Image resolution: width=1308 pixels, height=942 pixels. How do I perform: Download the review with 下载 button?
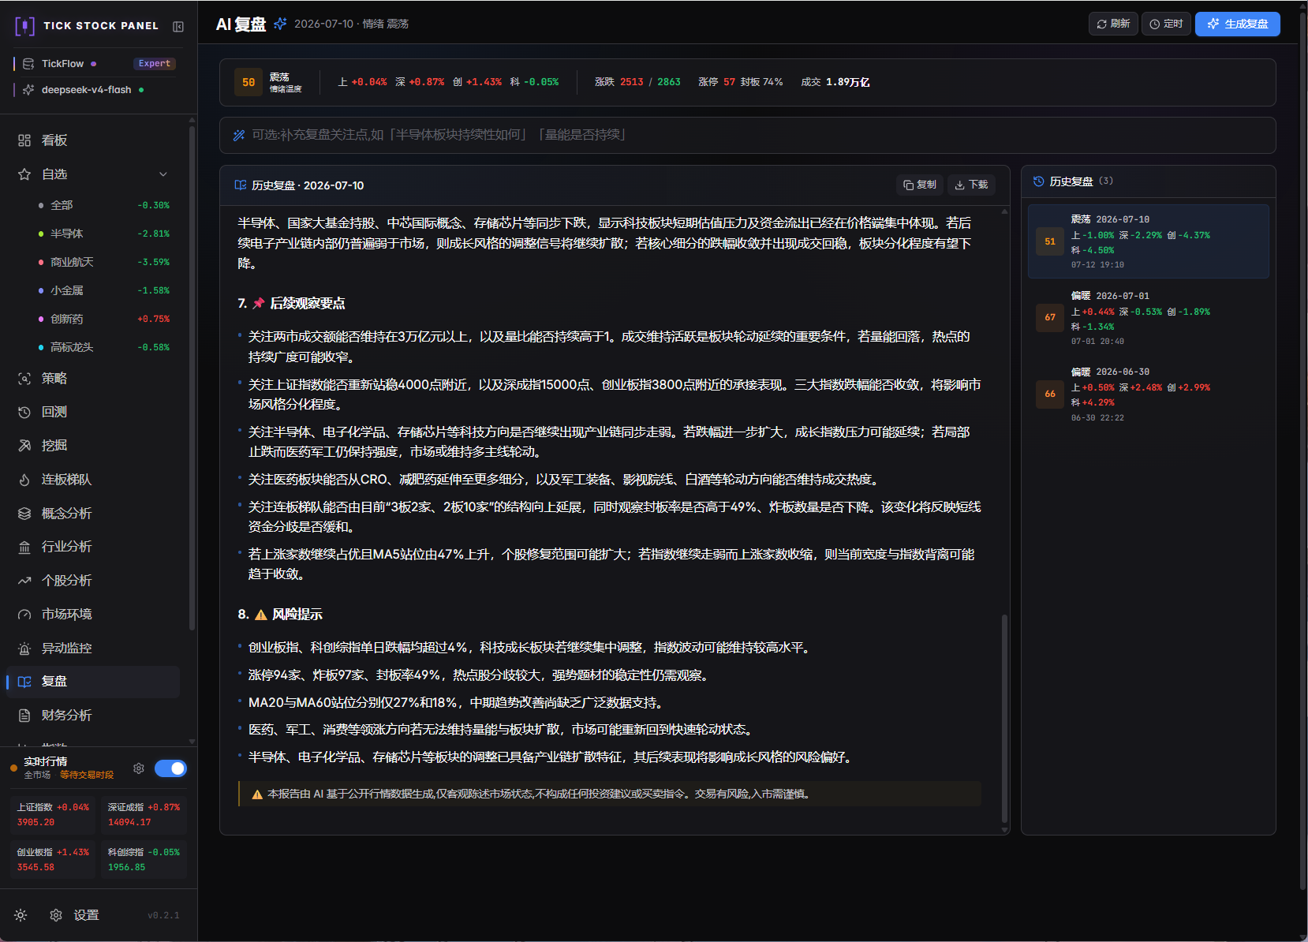(x=971, y=185)
